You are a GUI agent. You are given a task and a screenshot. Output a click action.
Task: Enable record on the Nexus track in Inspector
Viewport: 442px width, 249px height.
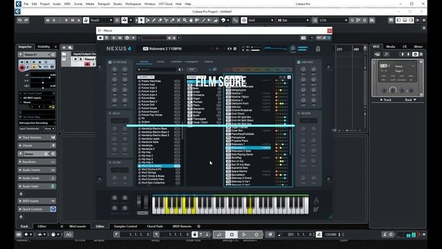point(22,68)
